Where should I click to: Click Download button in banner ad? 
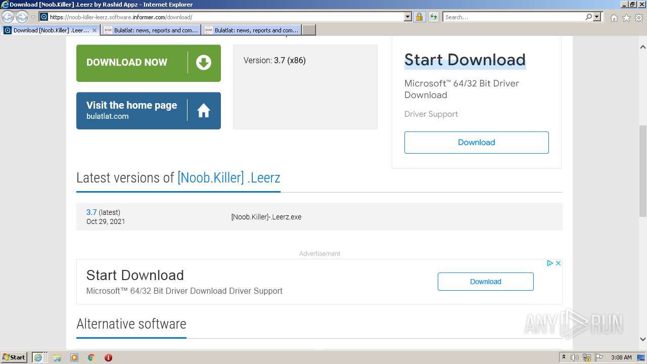point(486,282)
